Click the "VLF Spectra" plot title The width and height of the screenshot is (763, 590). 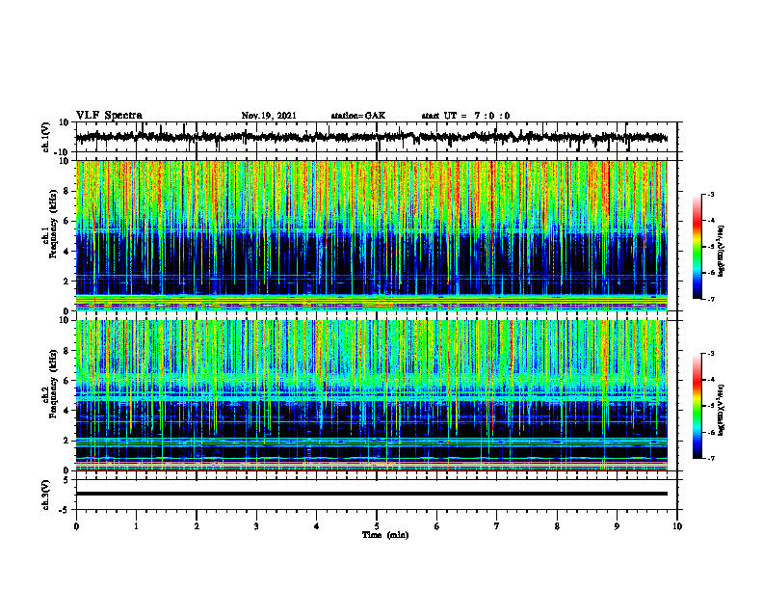coord(109,116)
